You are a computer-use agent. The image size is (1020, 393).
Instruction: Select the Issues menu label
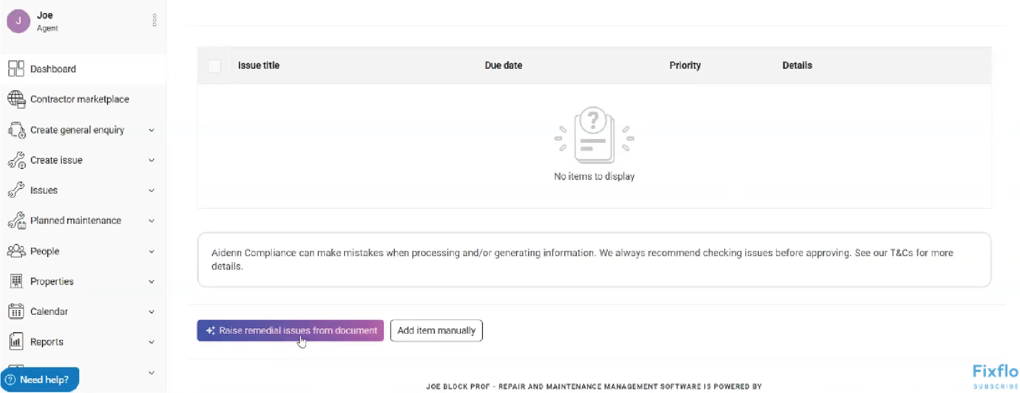tap(44, 190)
